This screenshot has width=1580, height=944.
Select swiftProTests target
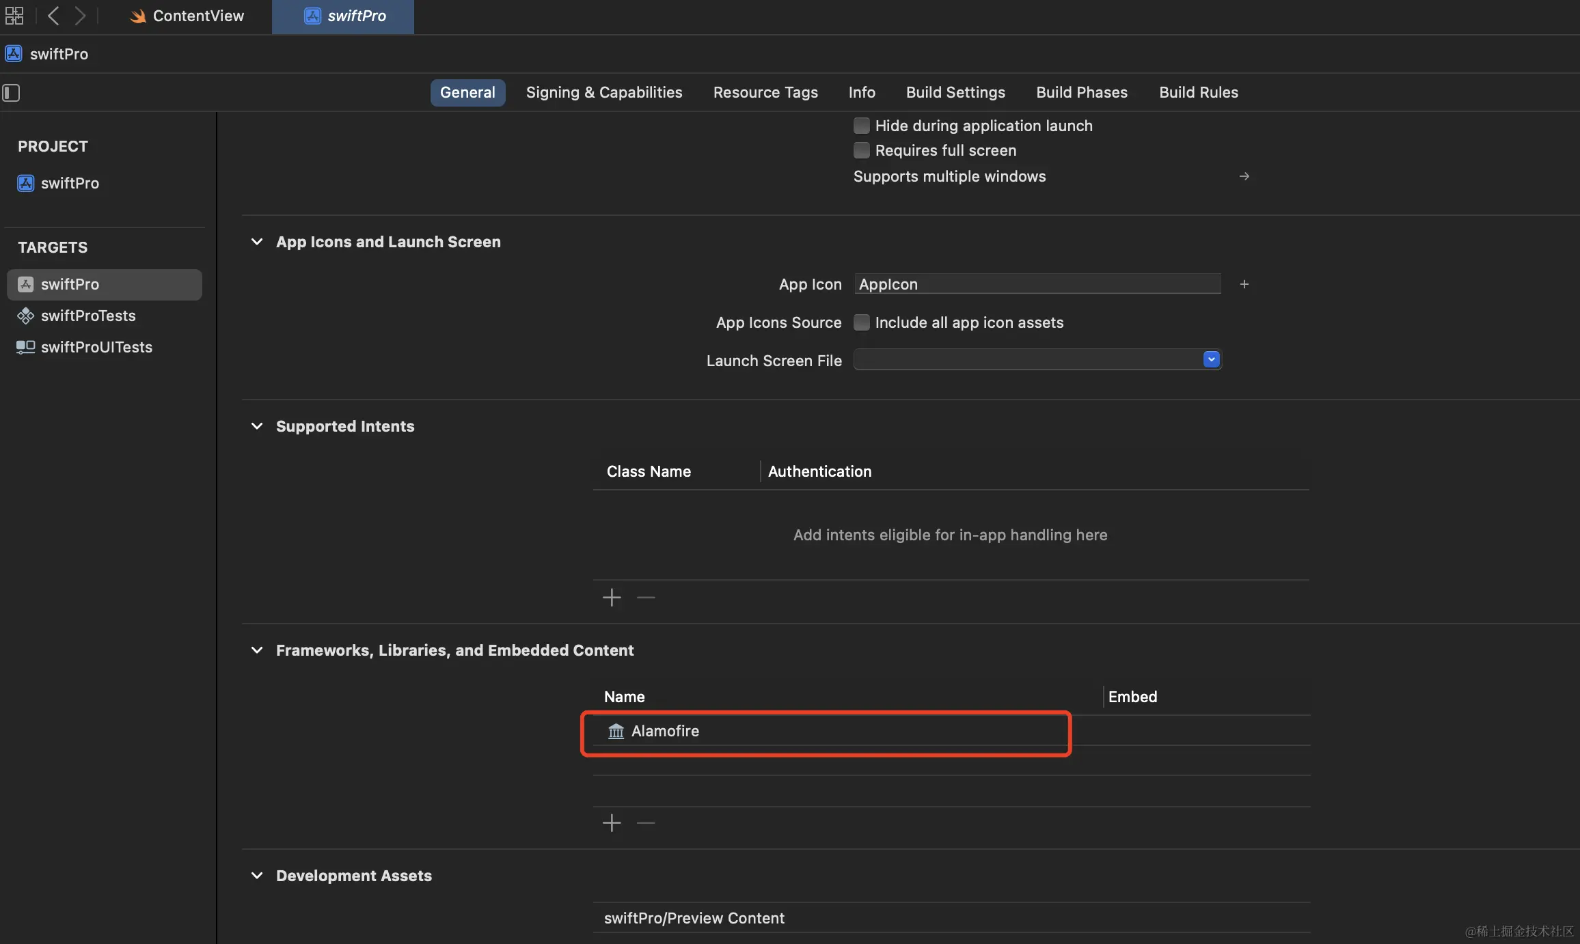[88, 316]
